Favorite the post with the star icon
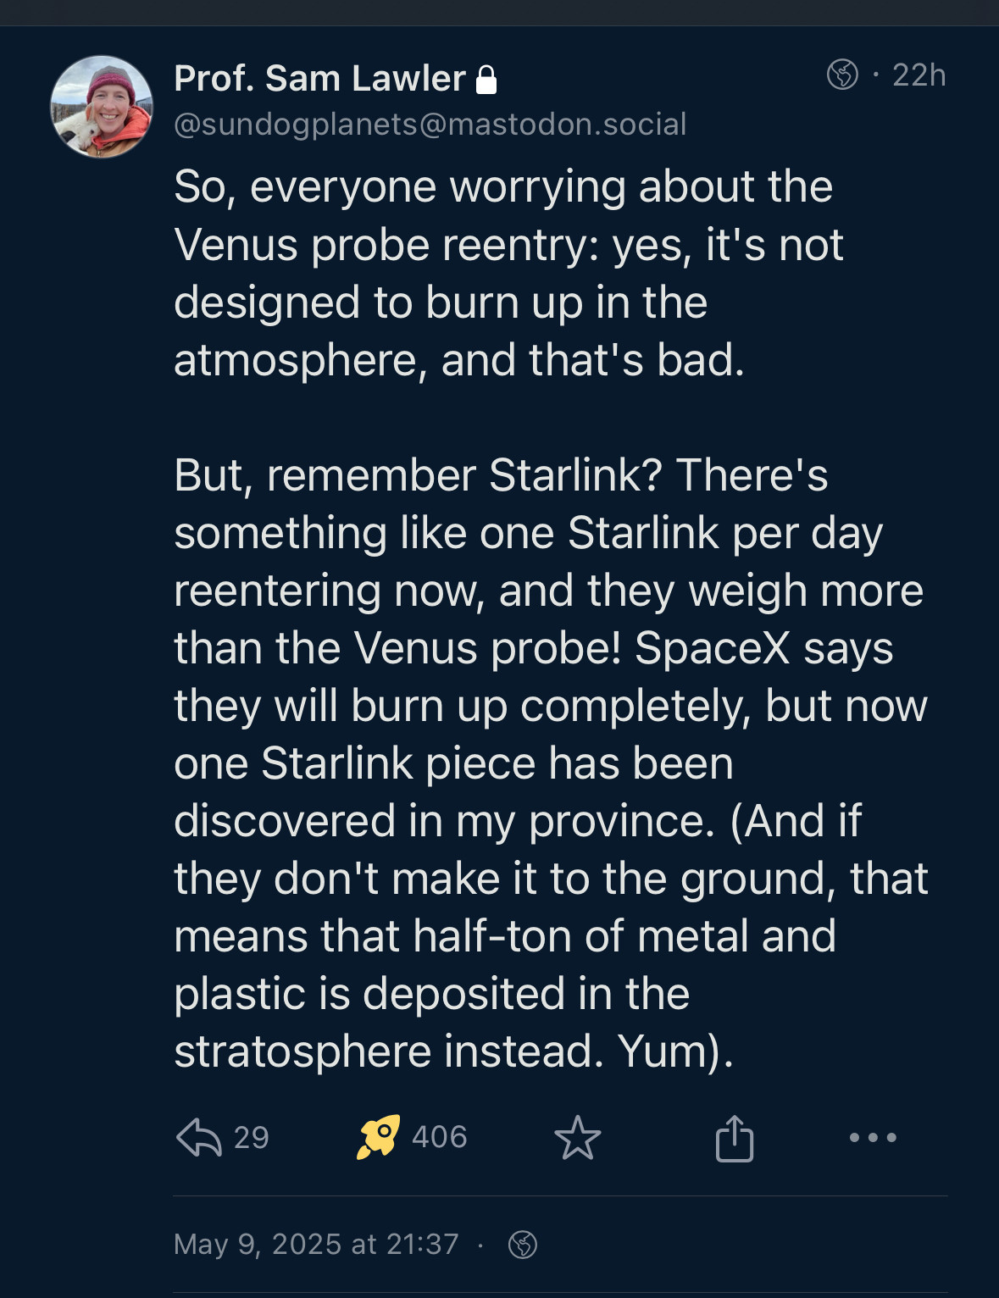Screen dimensions: 999x1298 click(x=578, y=1137)
